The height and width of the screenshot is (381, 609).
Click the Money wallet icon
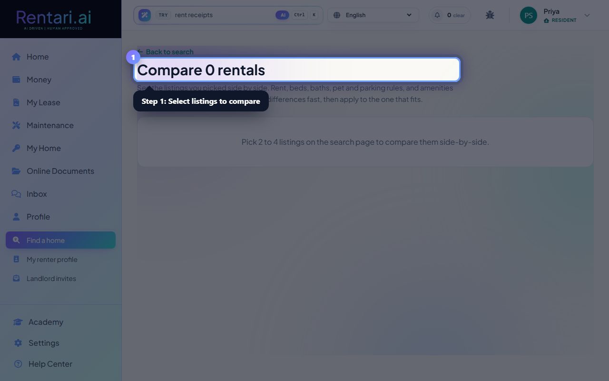(x=16, y=80)
